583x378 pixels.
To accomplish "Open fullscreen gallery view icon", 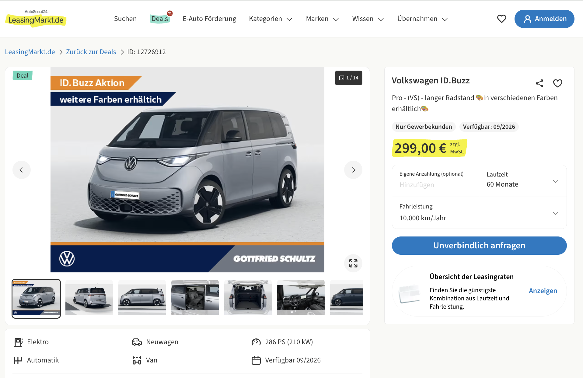I will click(353, 263).
